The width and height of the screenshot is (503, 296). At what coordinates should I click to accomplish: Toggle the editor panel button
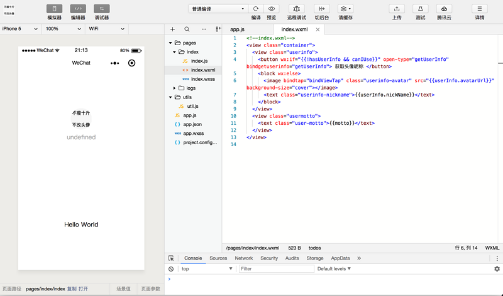pos(78,9)
